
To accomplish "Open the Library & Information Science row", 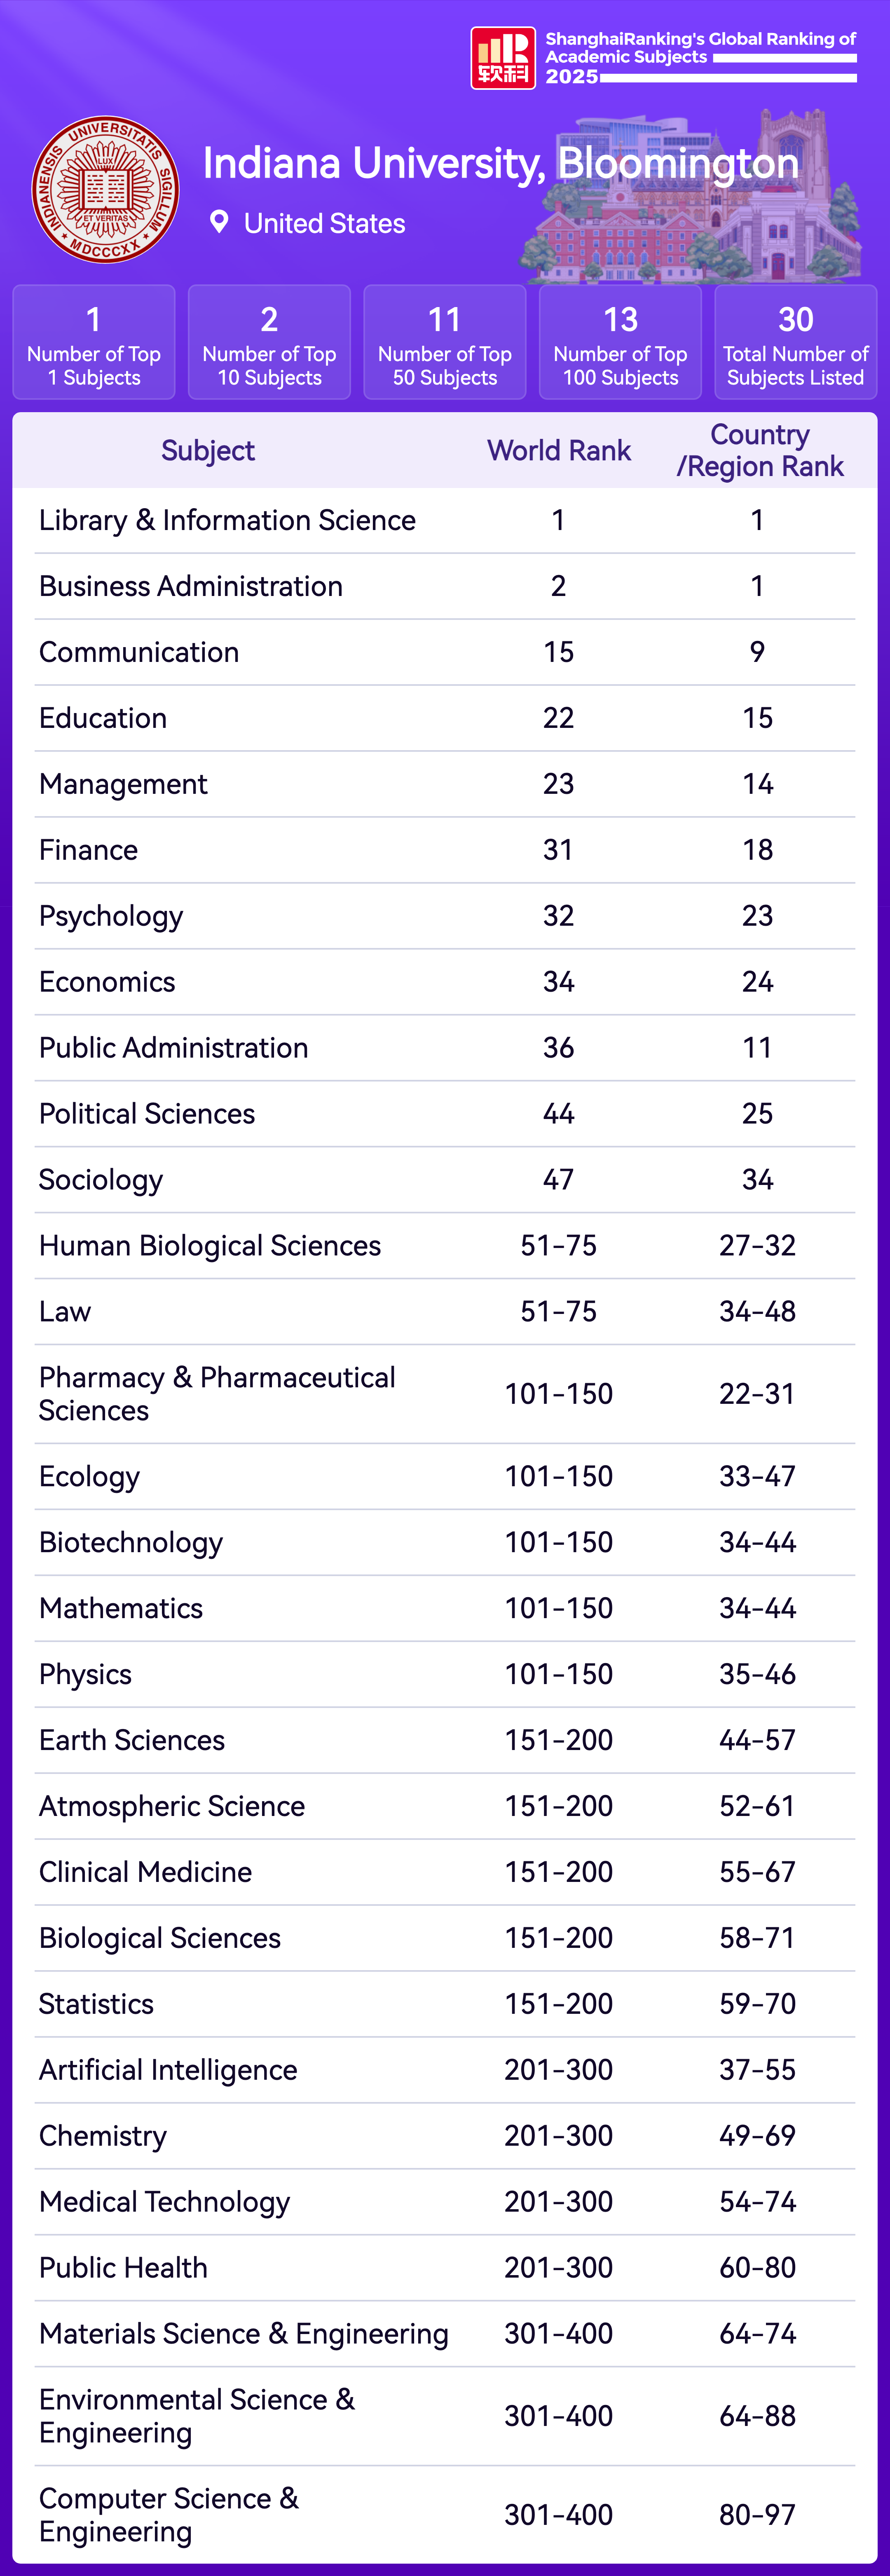I will [227, 520].
